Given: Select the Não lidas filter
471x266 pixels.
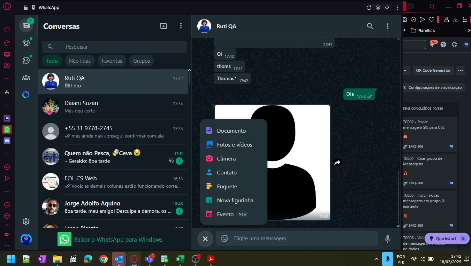Looking at the screenshot, I should click(80, 61).
